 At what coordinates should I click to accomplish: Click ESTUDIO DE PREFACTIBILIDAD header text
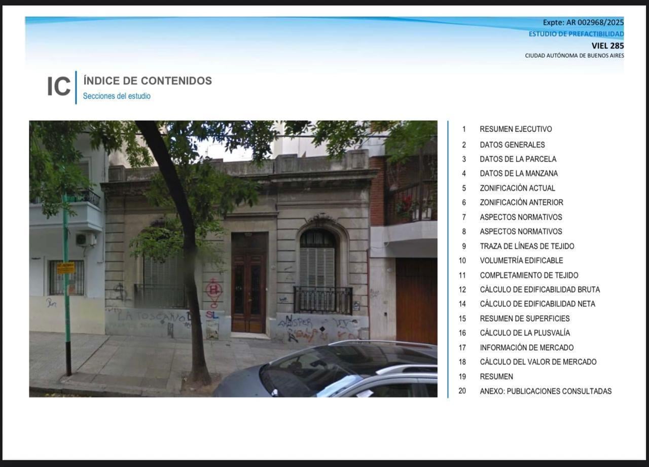click(576, 34)
